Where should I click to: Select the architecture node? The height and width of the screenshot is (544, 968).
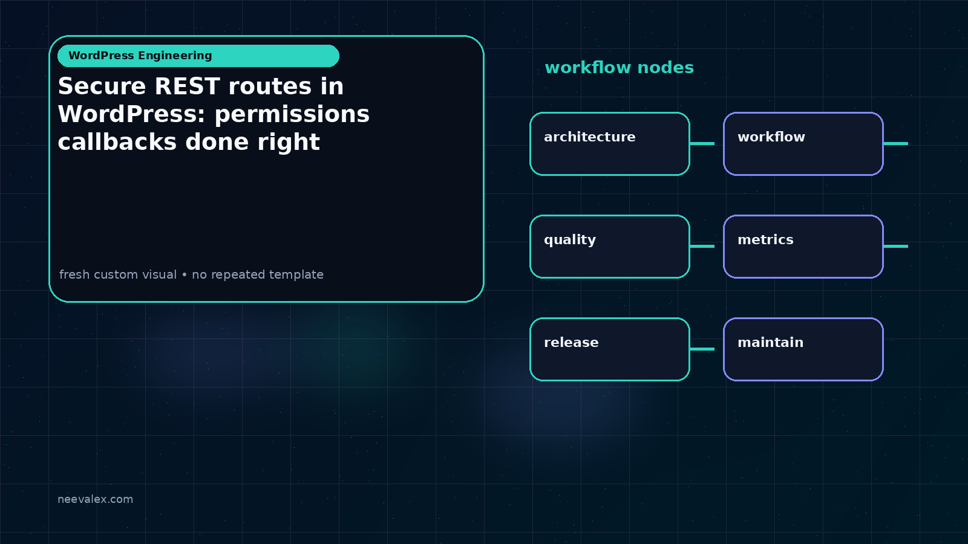610,144
